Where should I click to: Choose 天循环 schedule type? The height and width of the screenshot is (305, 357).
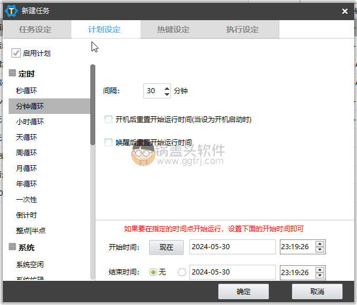pyautogui.click(x=50, y=137)
